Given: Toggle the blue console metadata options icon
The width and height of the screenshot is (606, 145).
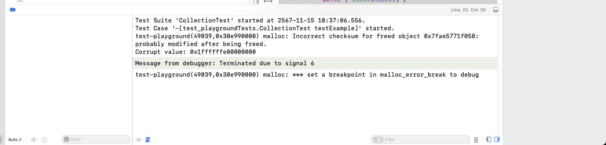Looking at the screenshot, I should 148,139.
